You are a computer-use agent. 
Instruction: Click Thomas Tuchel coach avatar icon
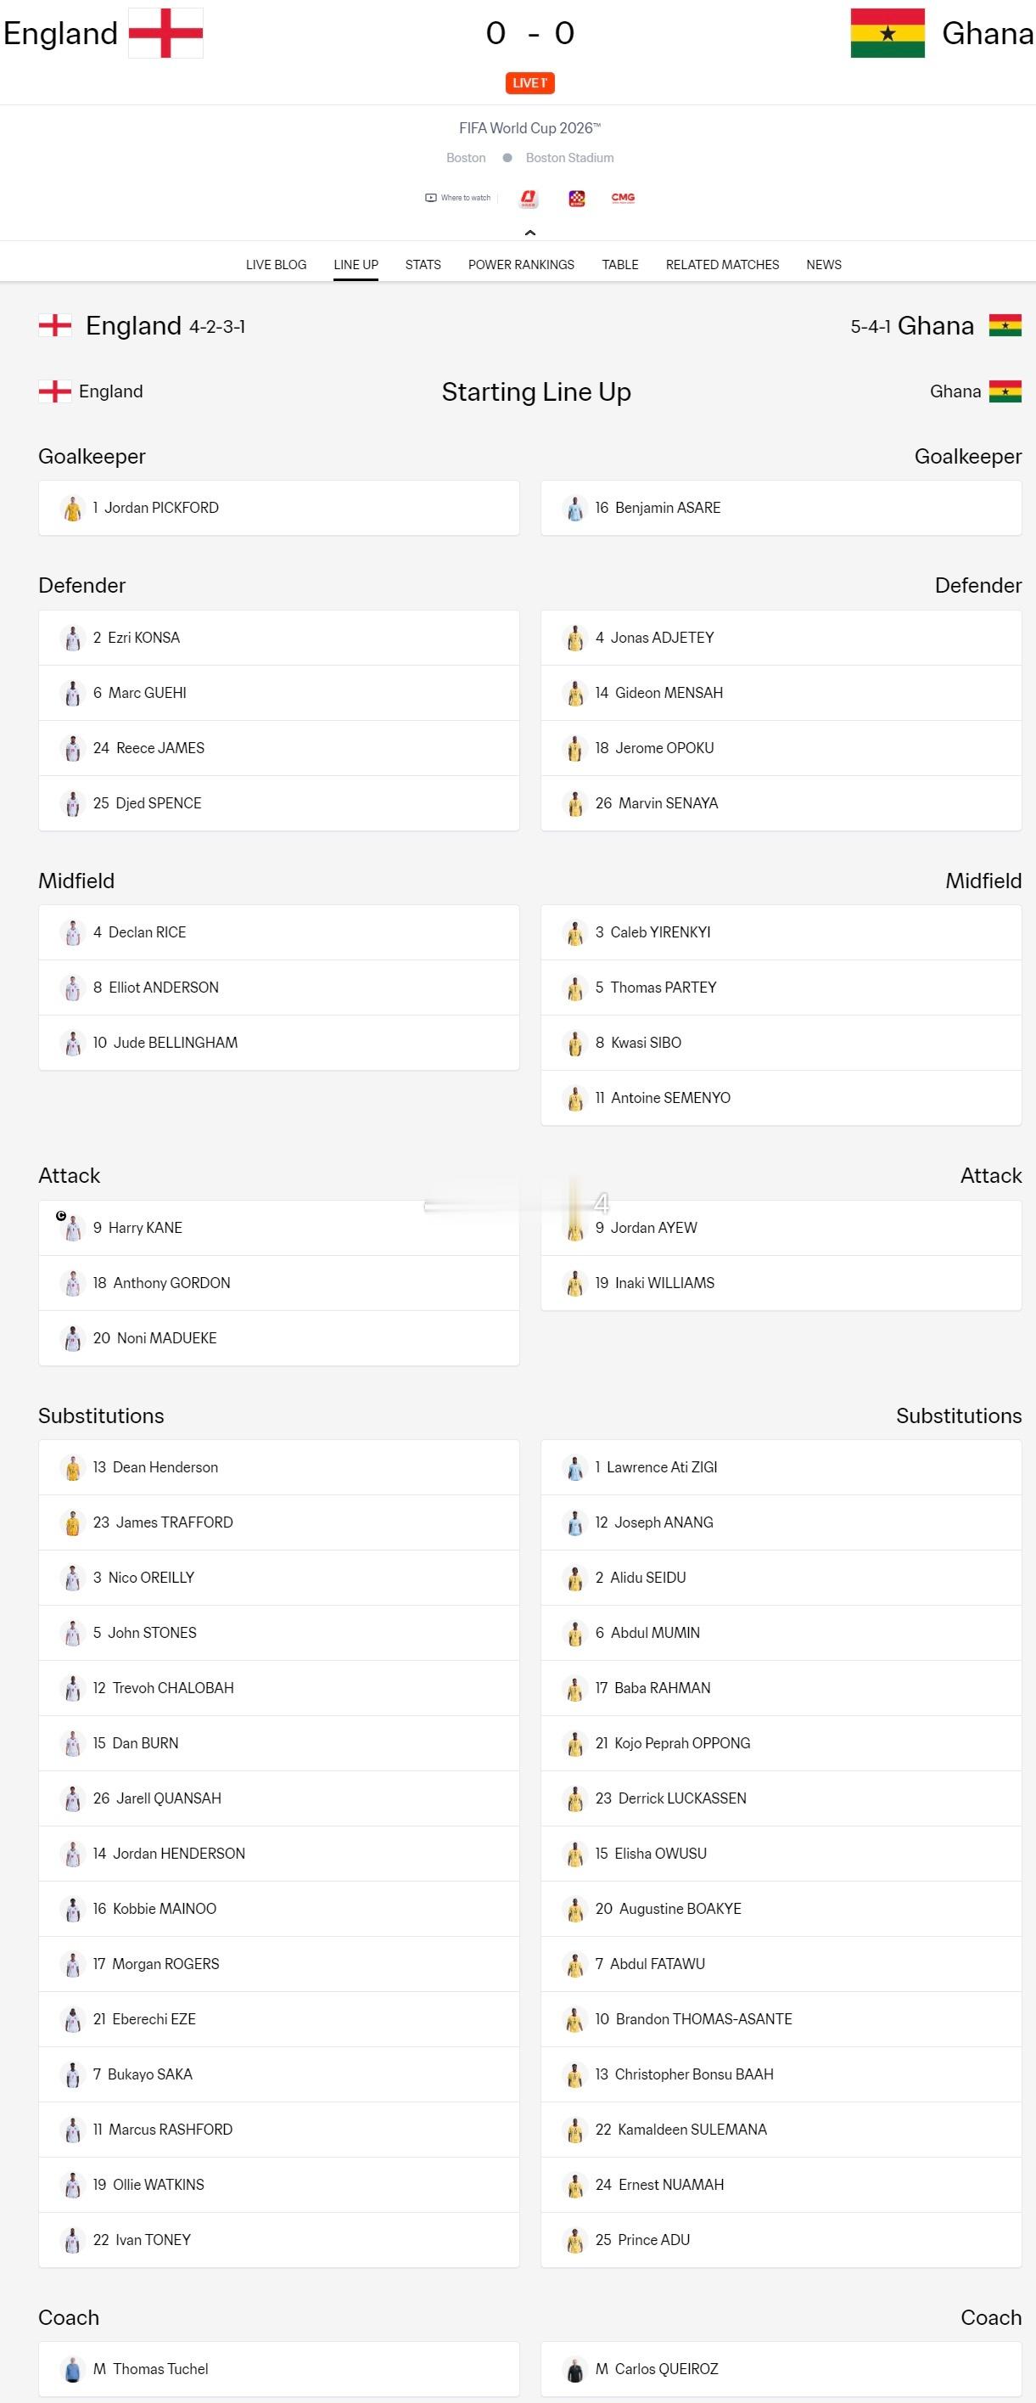tap(73, 2368)
